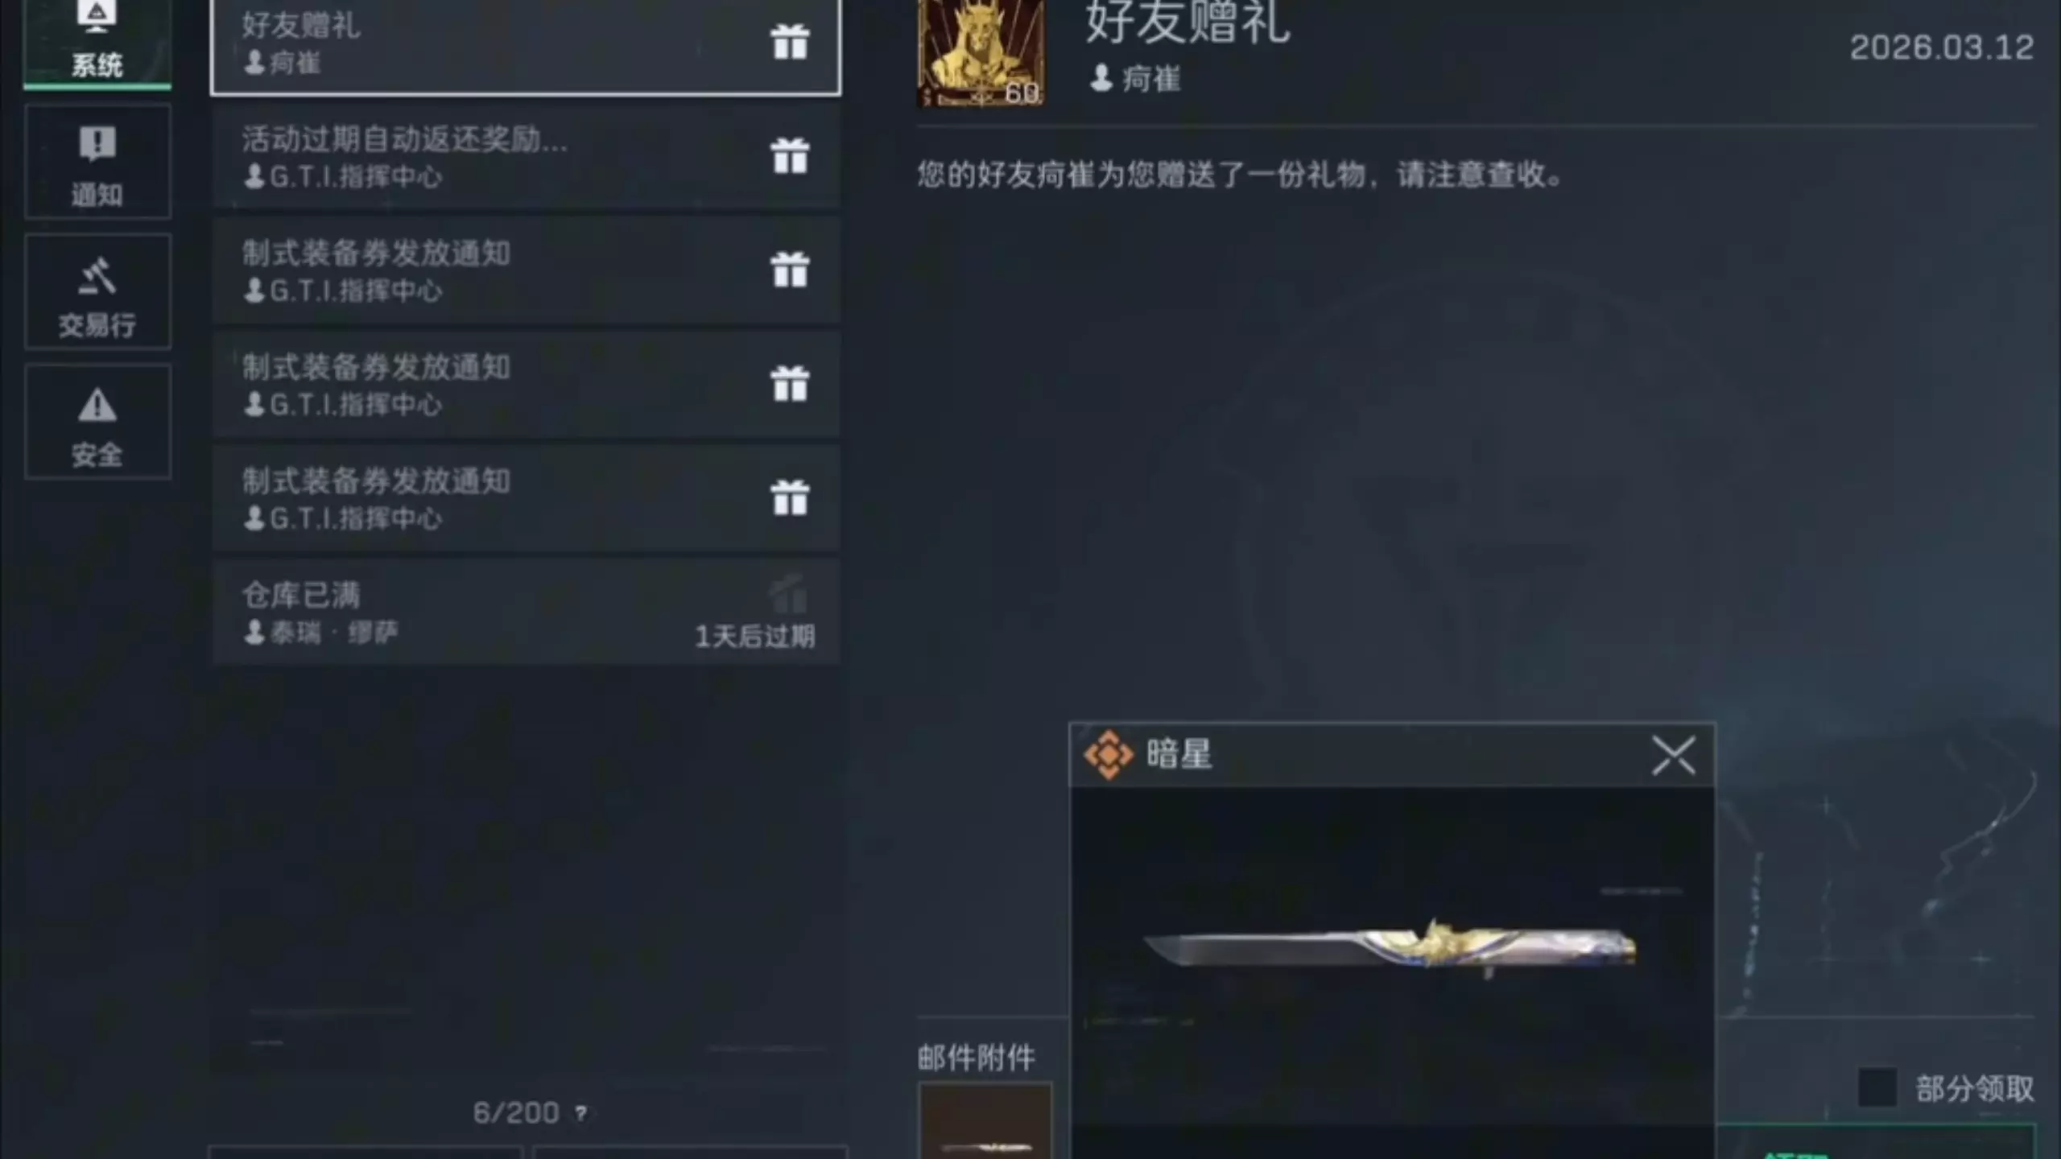The height and width of the screenshot is (1159, 2061).
Task: Click the mailbox capacity help question mark
Action: (580, 1113)
